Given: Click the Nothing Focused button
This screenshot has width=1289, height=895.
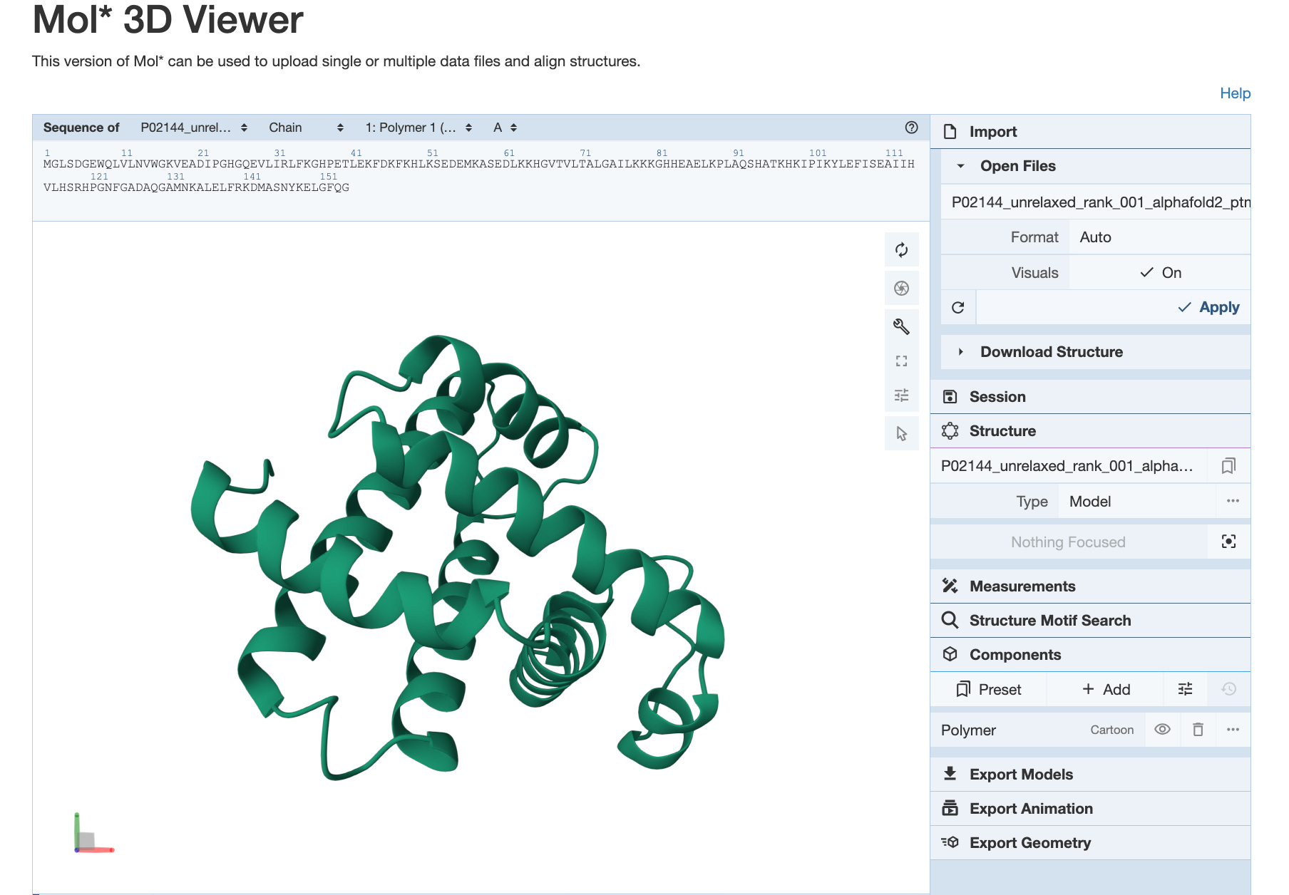Looking at the screenshot, I should click(1068, 542).
